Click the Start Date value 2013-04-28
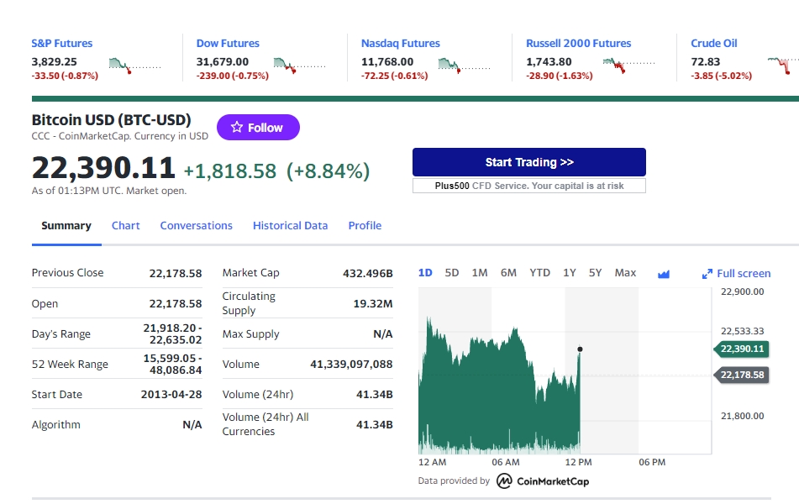The height and width of the screenshot is (504, 799). pos(171,395)
